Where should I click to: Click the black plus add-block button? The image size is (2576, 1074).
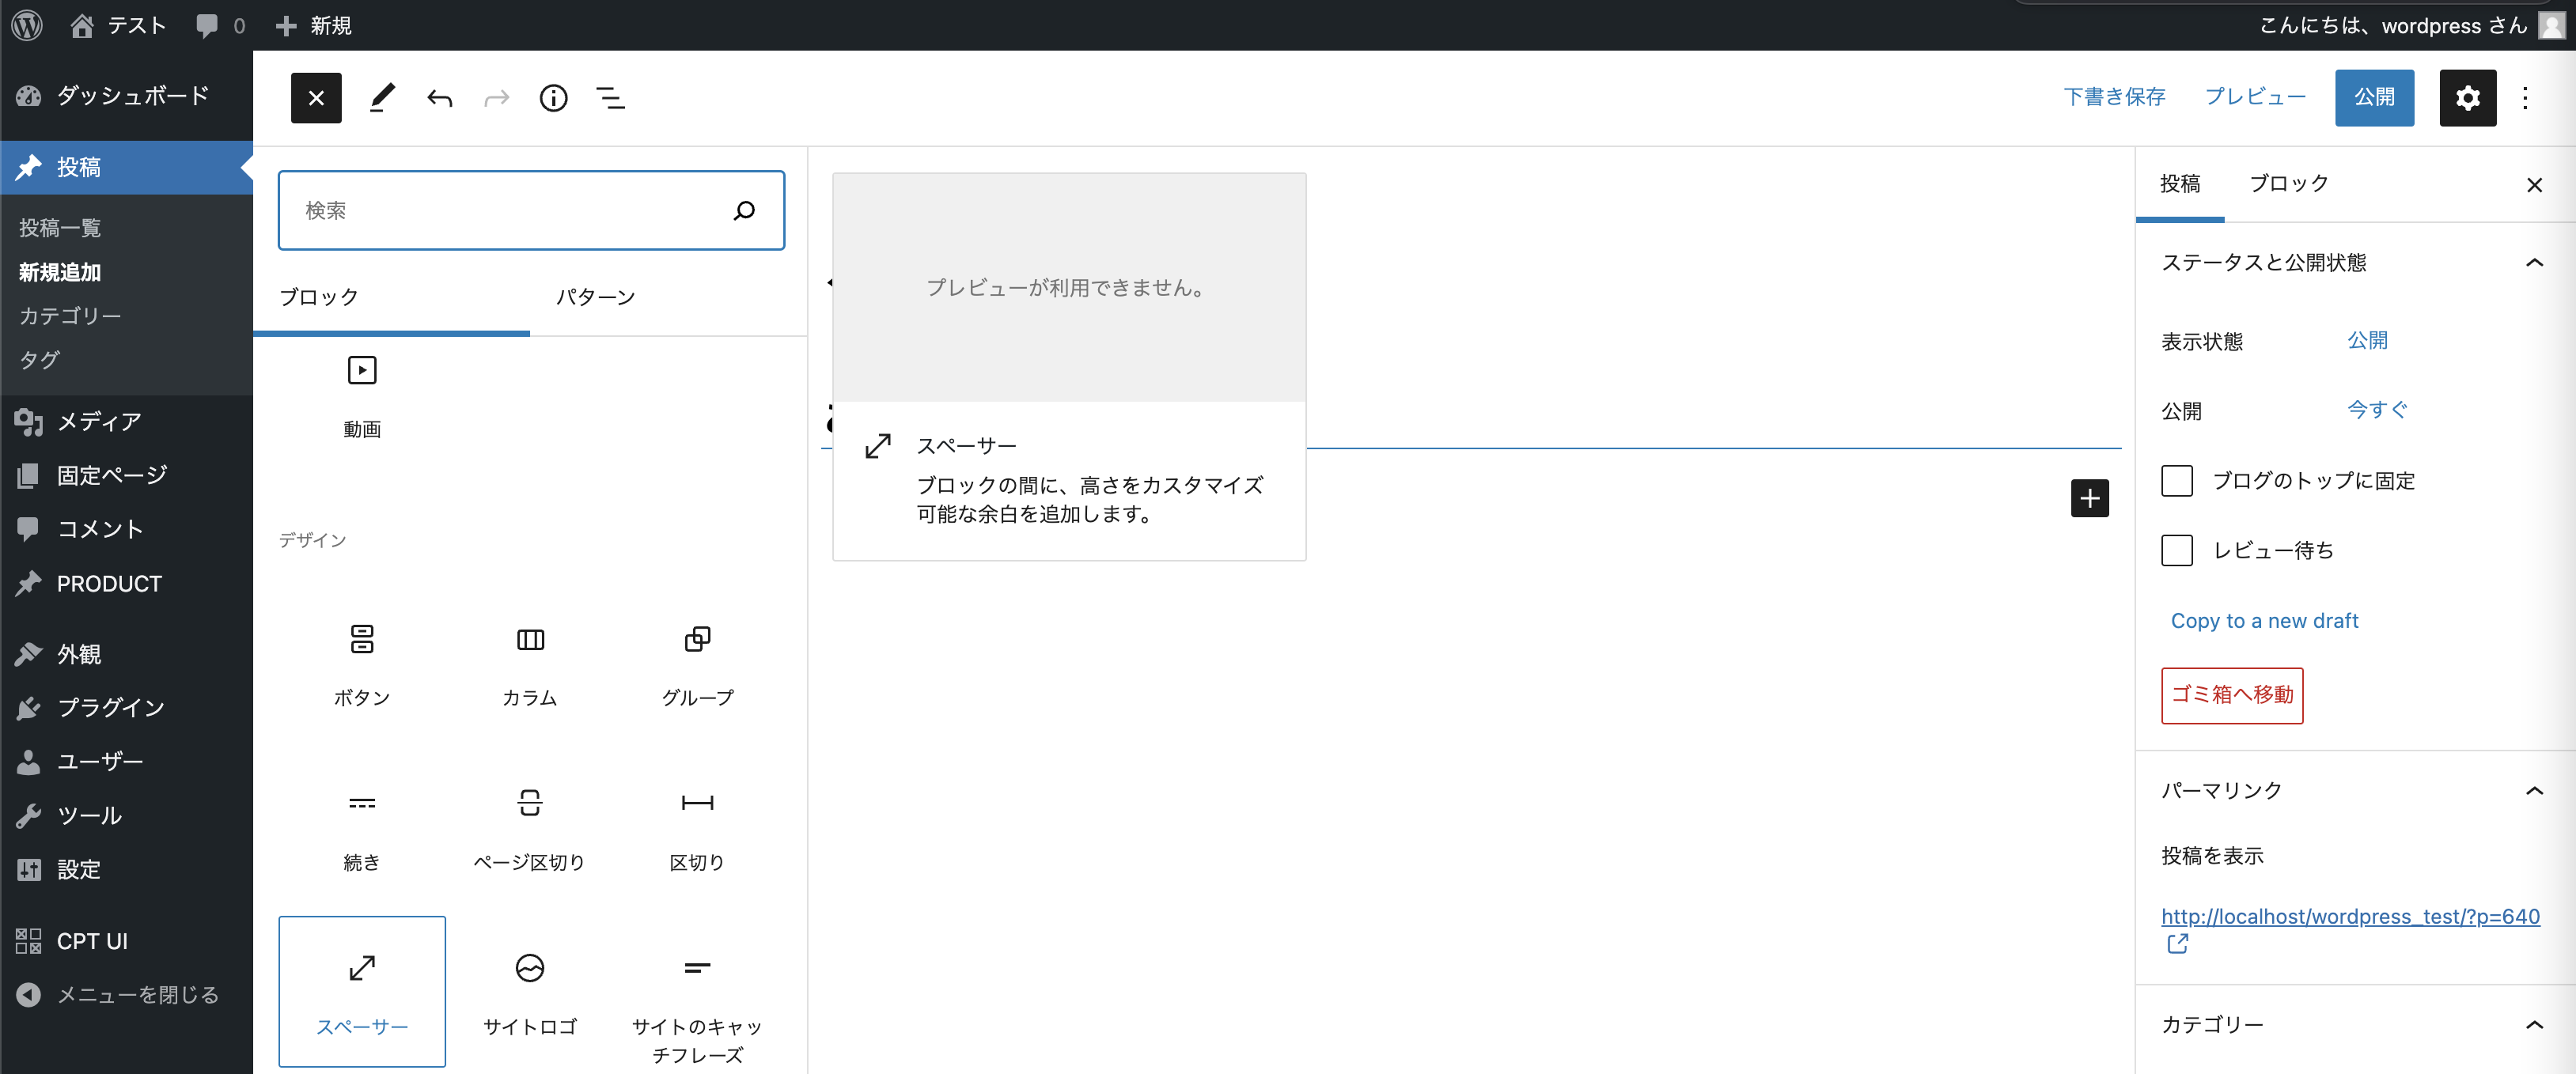(2089, 498)
